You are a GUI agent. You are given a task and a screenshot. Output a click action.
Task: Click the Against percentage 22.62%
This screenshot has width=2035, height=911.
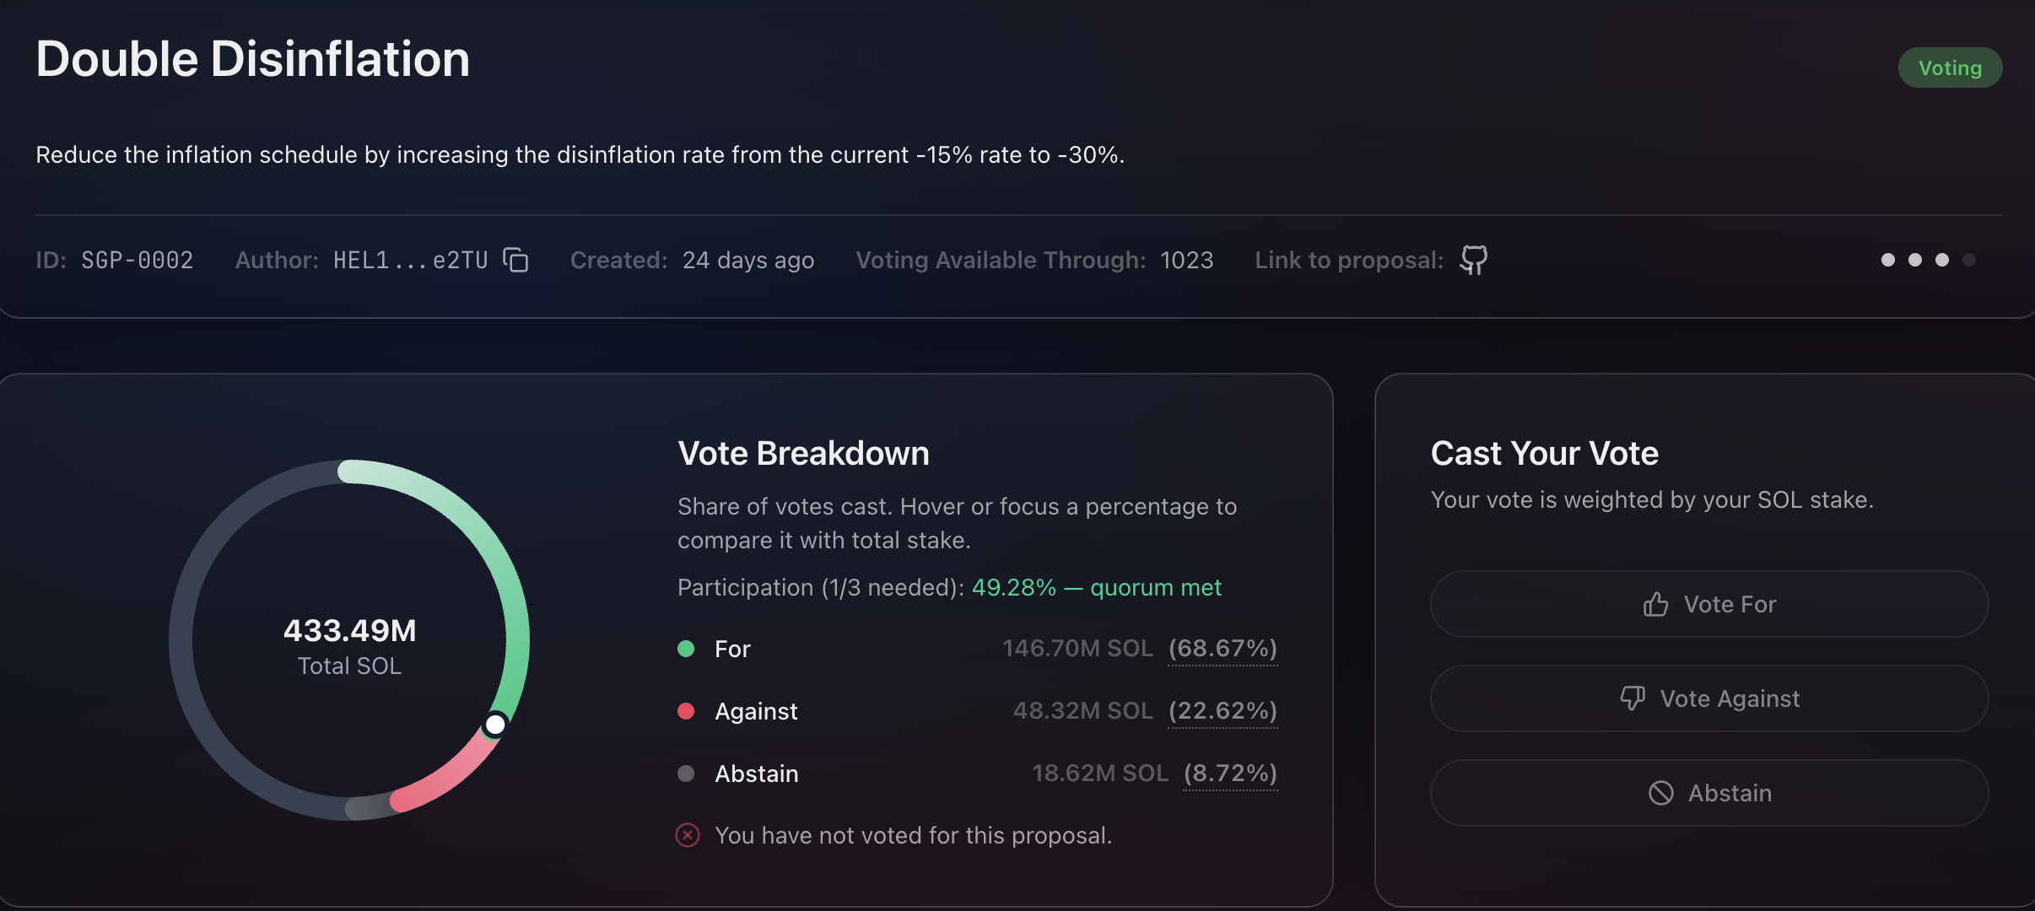[1223, 711]
